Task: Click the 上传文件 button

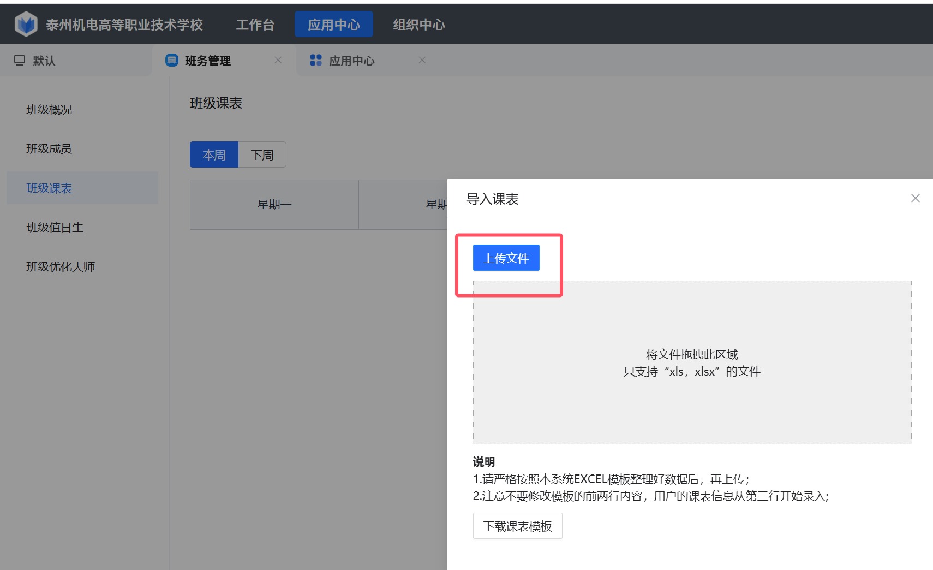Action: pos(505,257)
